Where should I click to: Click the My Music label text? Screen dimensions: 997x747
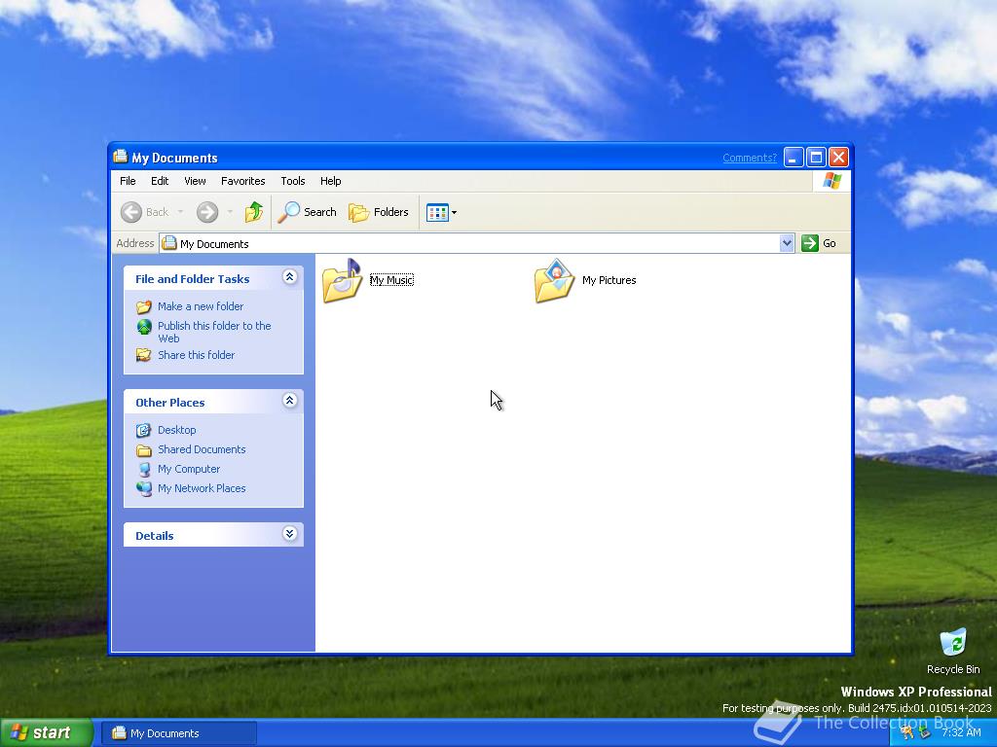391,280
